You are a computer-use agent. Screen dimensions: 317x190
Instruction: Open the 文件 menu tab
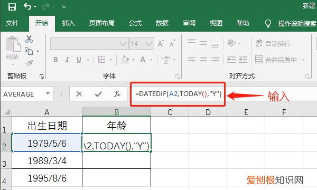pyautogui.click(x=12, y=23)
